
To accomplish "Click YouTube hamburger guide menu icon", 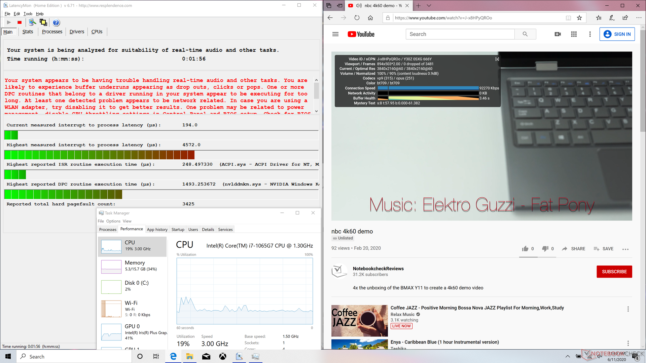I will pyautogui.click(x=335, y=34).
